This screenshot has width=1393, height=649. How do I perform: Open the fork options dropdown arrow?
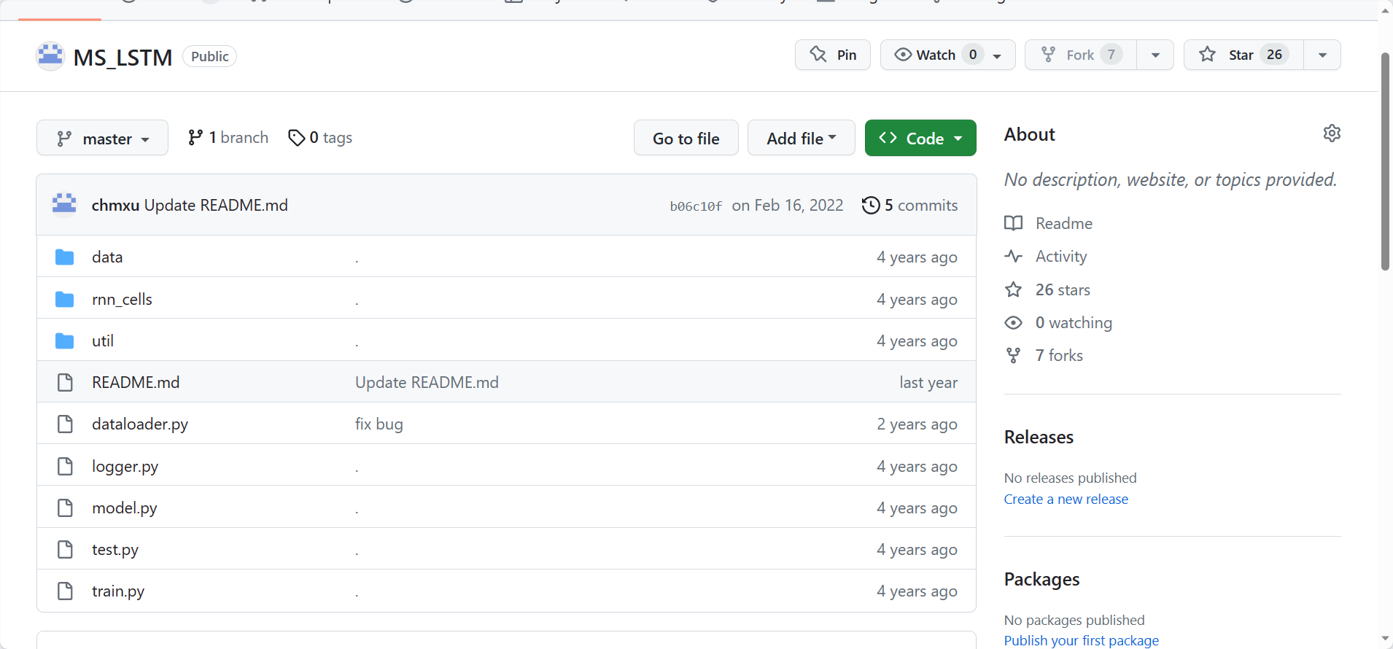click(x=1155, y=55)
